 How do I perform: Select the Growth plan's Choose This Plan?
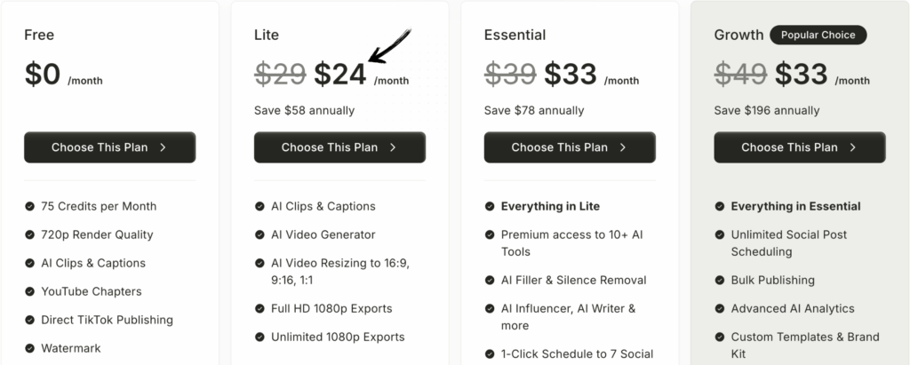click(799, 147)
